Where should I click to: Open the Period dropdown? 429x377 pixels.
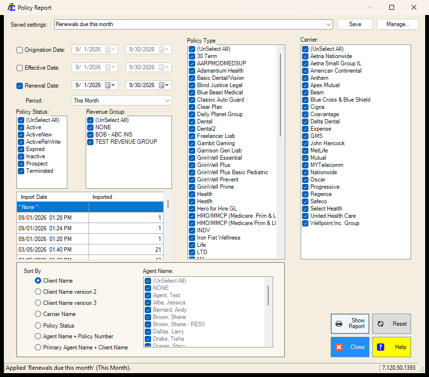(168, 101)
